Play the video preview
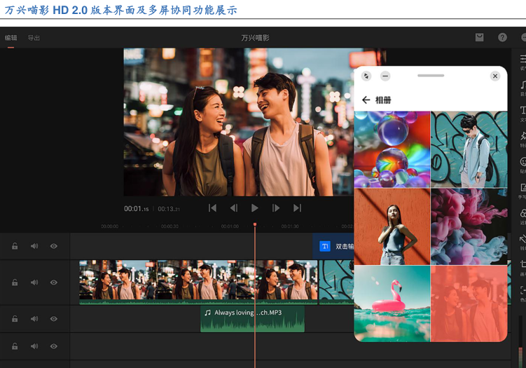 click(x=255, y=208)
